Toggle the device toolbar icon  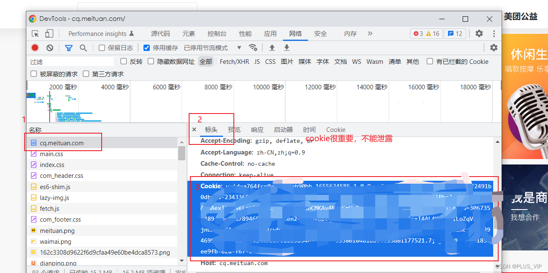49,34
